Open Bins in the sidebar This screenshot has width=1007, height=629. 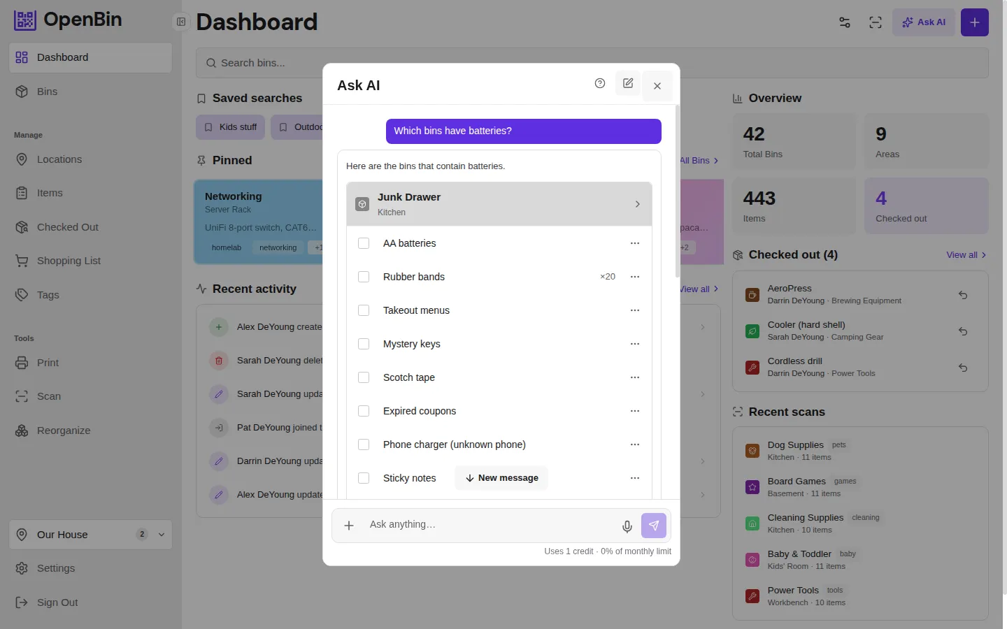click(x=90, y=92)
